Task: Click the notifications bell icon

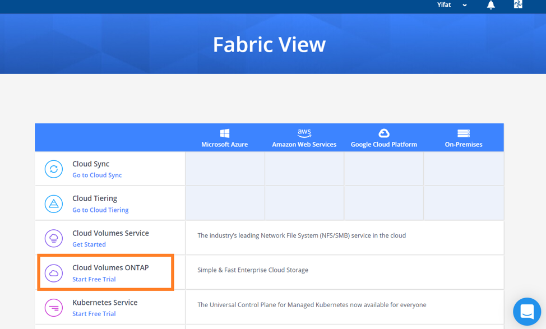Action: (491, 5)
